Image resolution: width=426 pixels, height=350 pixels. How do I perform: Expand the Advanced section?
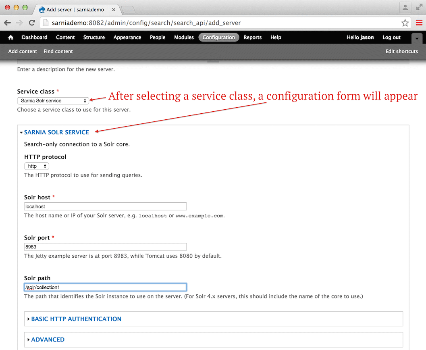coord(48,340)
